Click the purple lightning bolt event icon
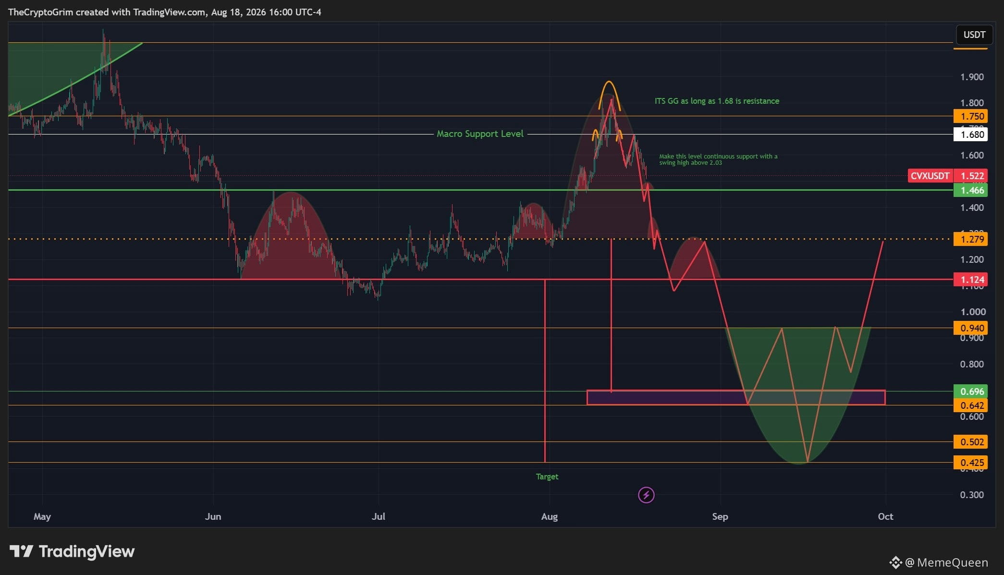This screenshot has height=575, width=1004. point(646,495)
